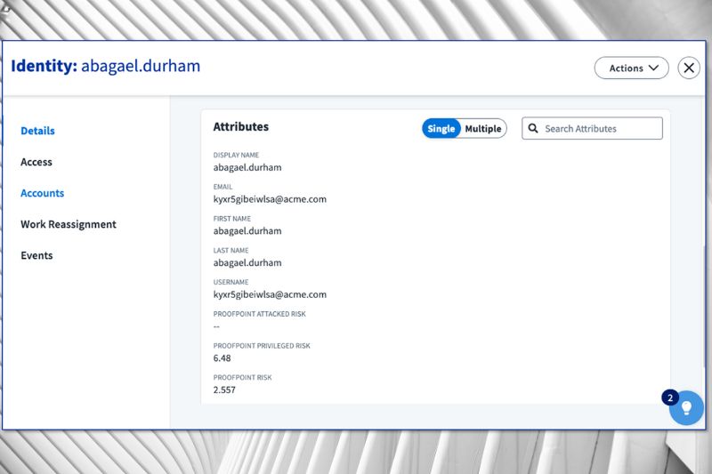Click the lightbulb help icon

[686, 408]
